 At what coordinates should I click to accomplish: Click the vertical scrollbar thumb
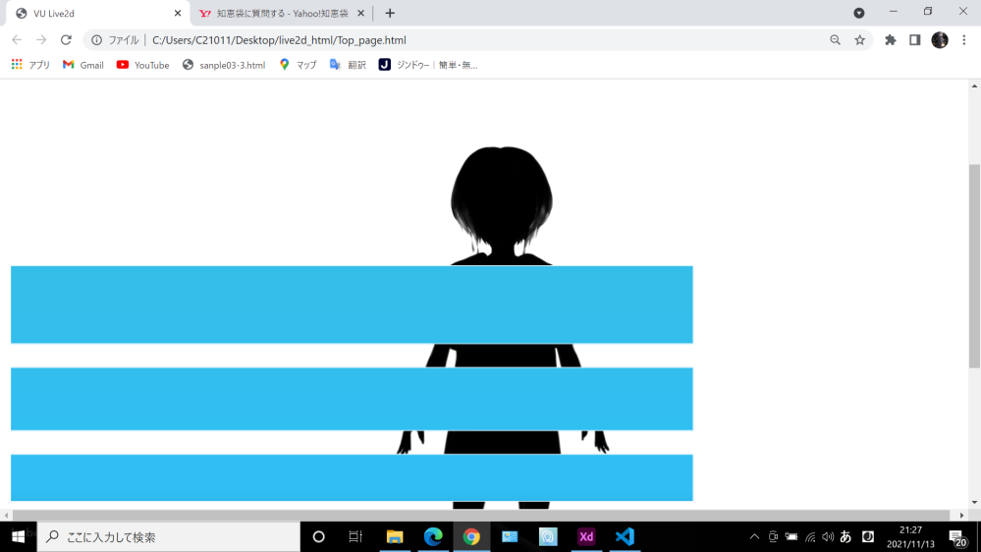pyautogui.click(x=974, y=266)
